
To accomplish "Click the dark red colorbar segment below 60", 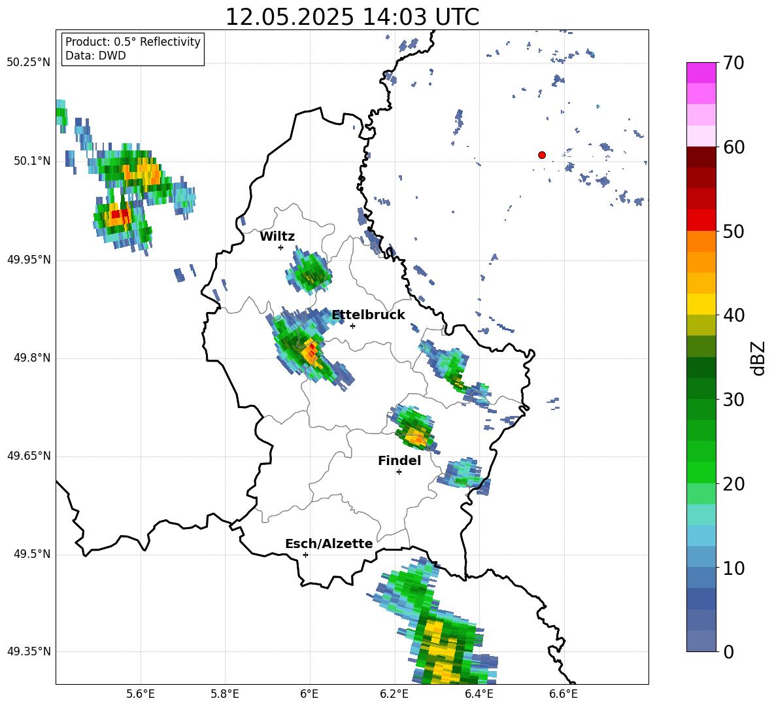I will pyautogui.click(x=701, y=157).
